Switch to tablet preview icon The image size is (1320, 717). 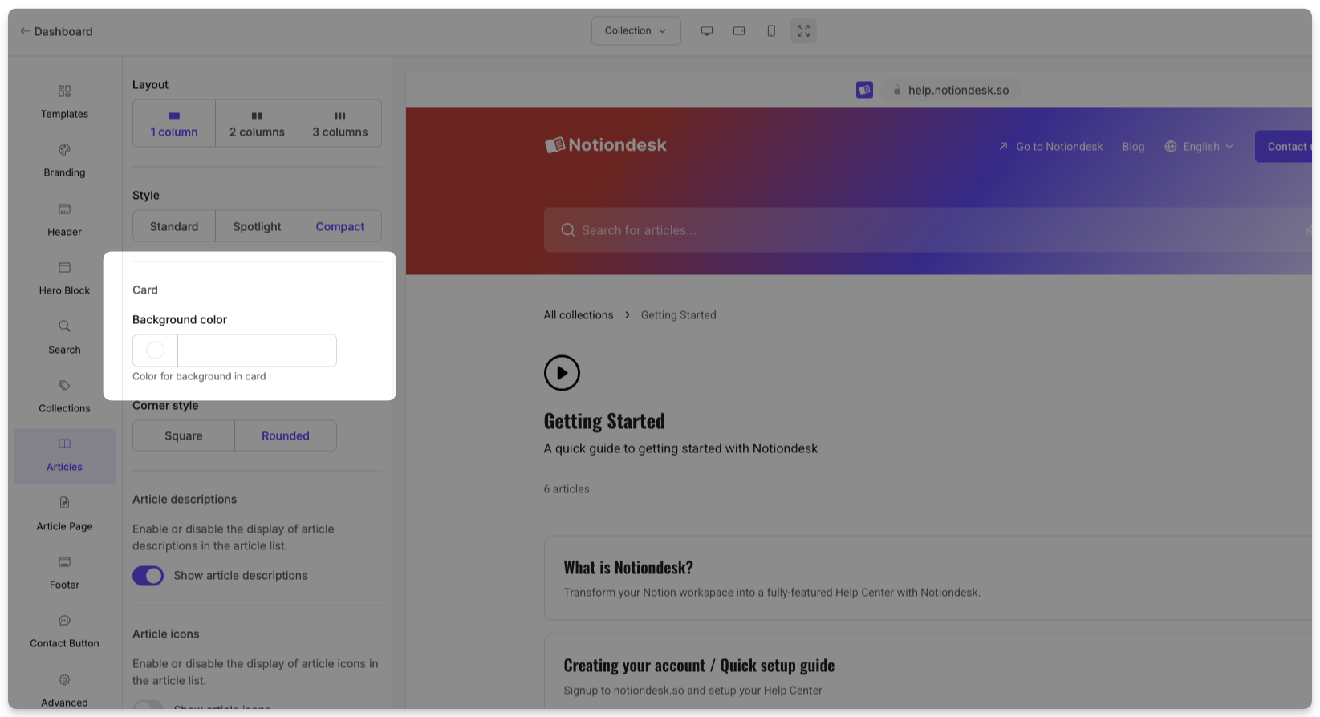(x=738, y=31)
